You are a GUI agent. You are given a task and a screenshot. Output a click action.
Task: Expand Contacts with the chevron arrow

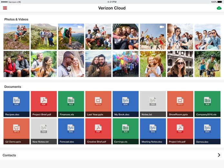point(219,155)
